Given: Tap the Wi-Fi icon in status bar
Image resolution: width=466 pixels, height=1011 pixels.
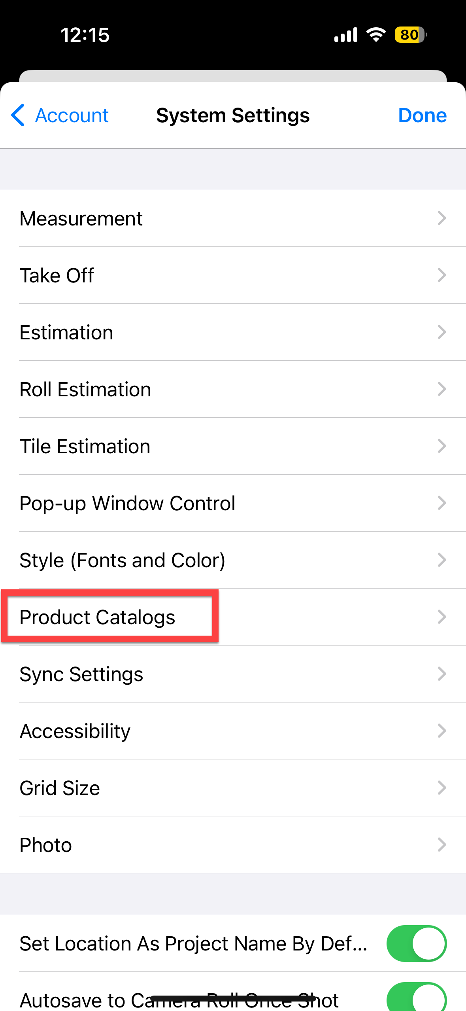Looking at the screenshot, I should (375, 35).
